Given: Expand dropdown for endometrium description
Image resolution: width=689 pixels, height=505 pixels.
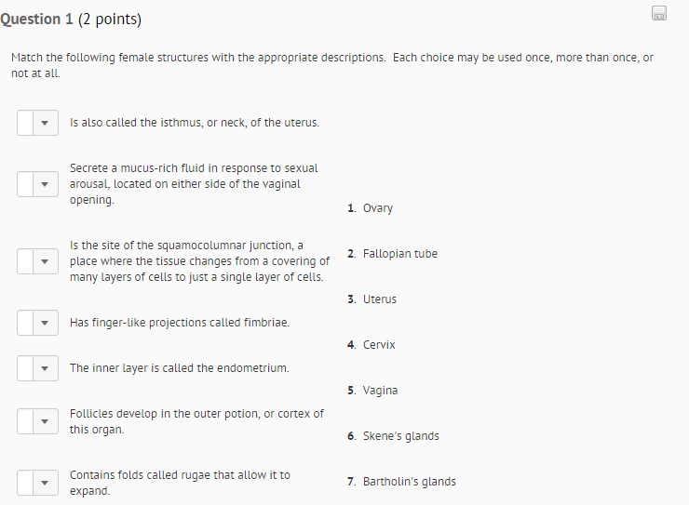Looking at the screenshot, I should [x=38, y=368].
